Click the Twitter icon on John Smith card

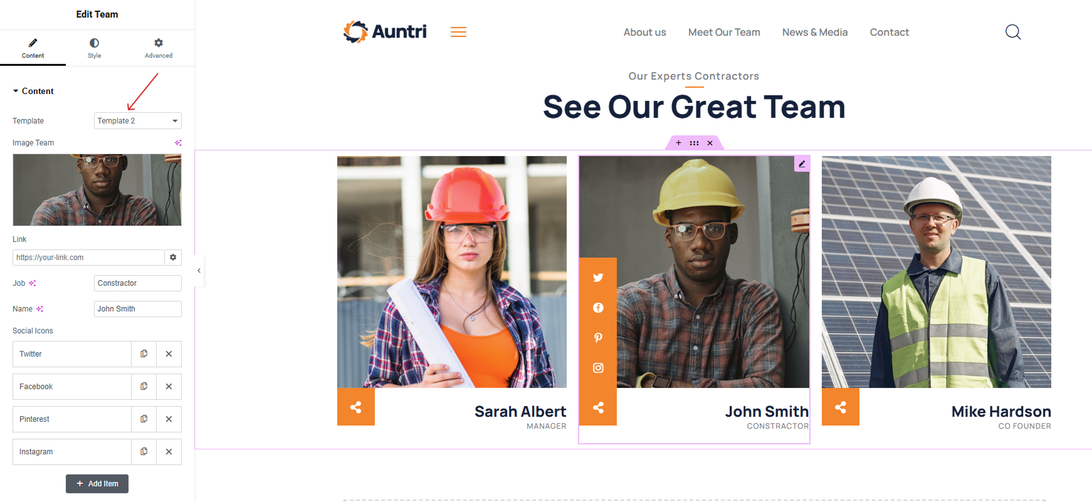tap(598, 278)
